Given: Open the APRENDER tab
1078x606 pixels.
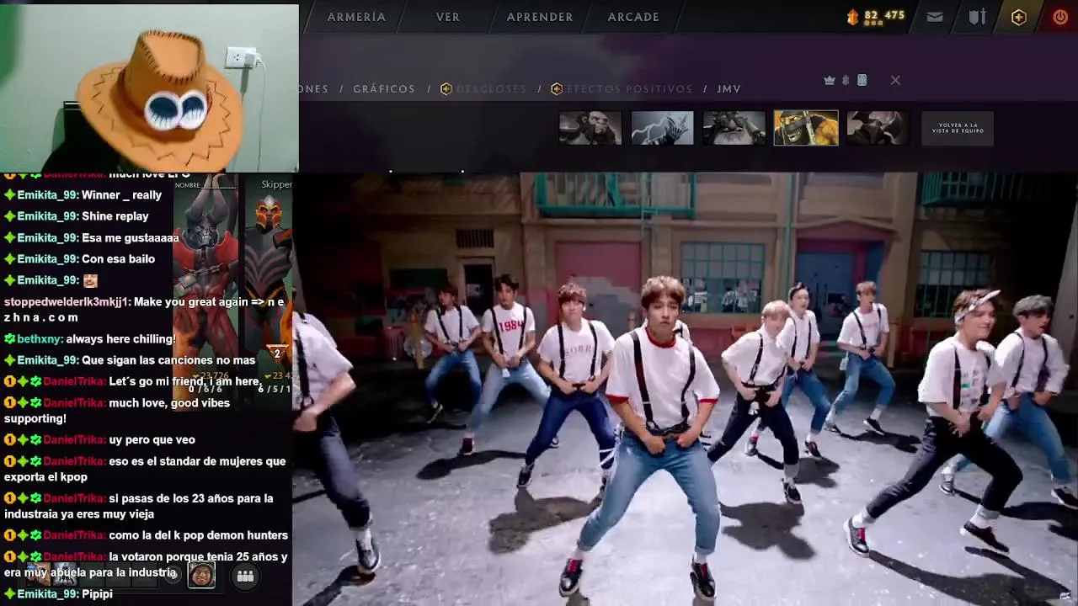Looking at the screenshot, I should (x=540, y=17).
